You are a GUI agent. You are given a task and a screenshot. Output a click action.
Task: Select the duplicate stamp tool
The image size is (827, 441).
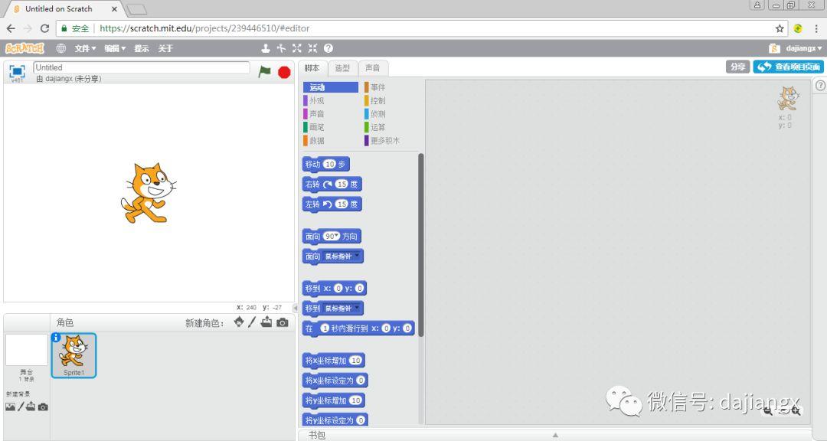266,48
